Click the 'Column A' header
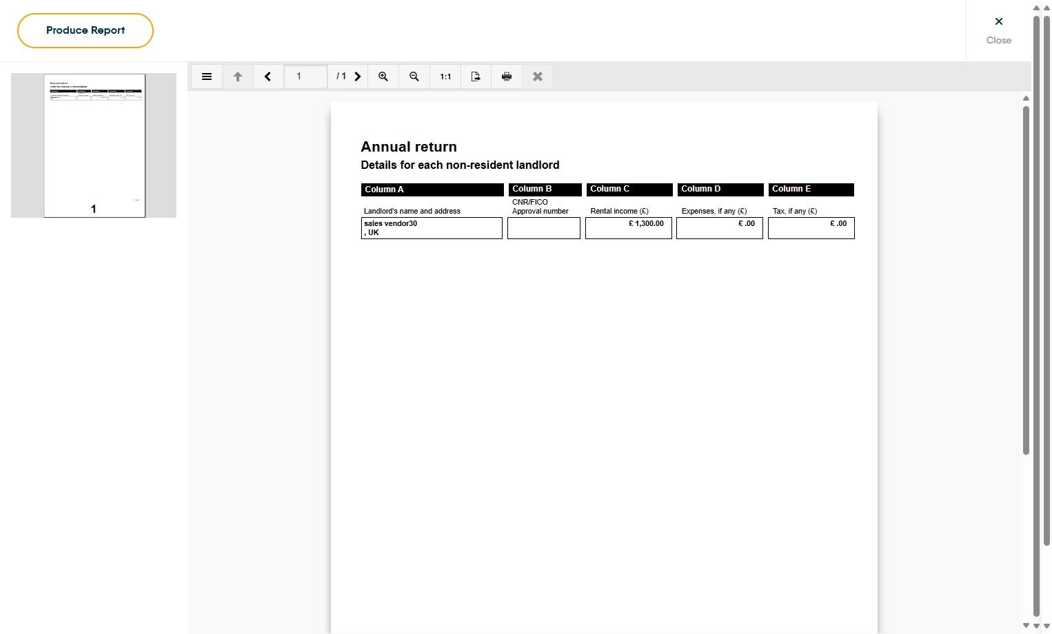Image resolution: width=1052 pixels, height=634 pixels. 432,190
